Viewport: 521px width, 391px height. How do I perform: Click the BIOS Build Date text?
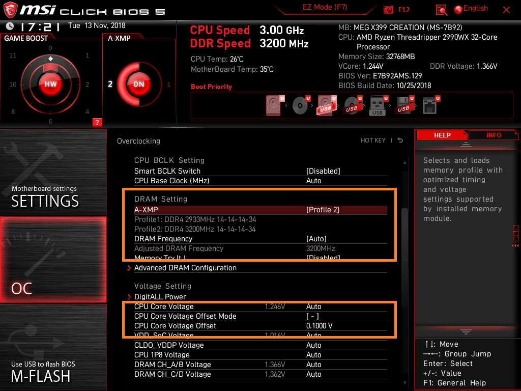(385, 86)
